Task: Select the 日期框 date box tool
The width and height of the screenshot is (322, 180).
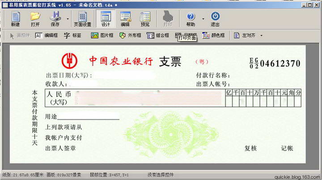Action: coord(186,35)
